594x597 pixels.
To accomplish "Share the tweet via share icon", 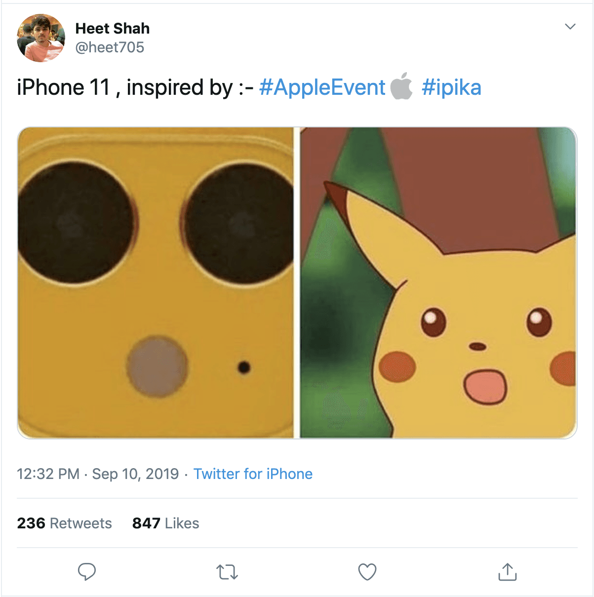I will [507, 572].
